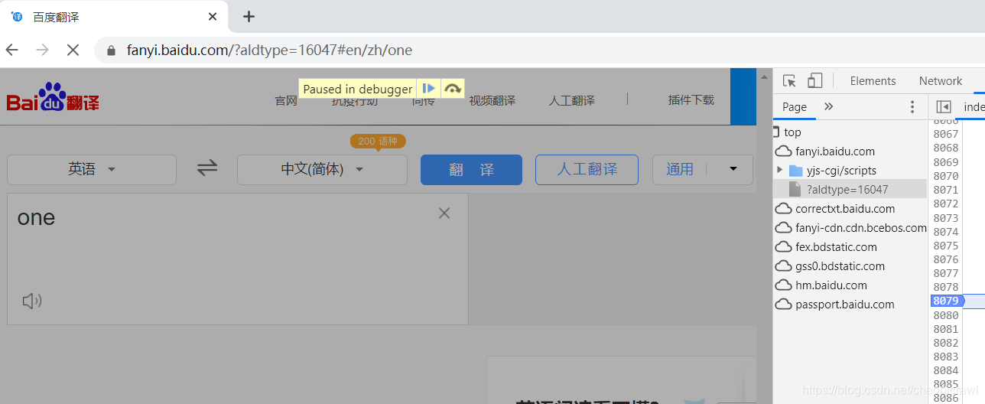Click the blue 翻译 translate button
This screenshot has height=404, width=985.
(x=471, y=170)
